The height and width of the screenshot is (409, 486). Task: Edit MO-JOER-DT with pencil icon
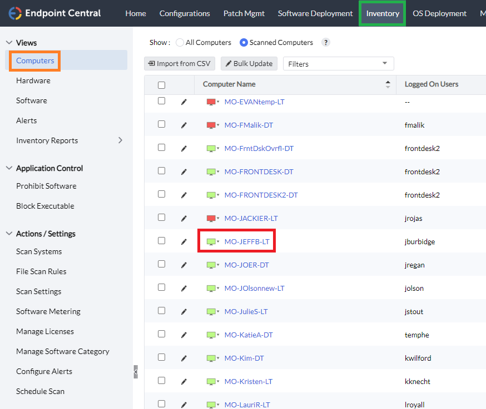click(x=184, y=265)
